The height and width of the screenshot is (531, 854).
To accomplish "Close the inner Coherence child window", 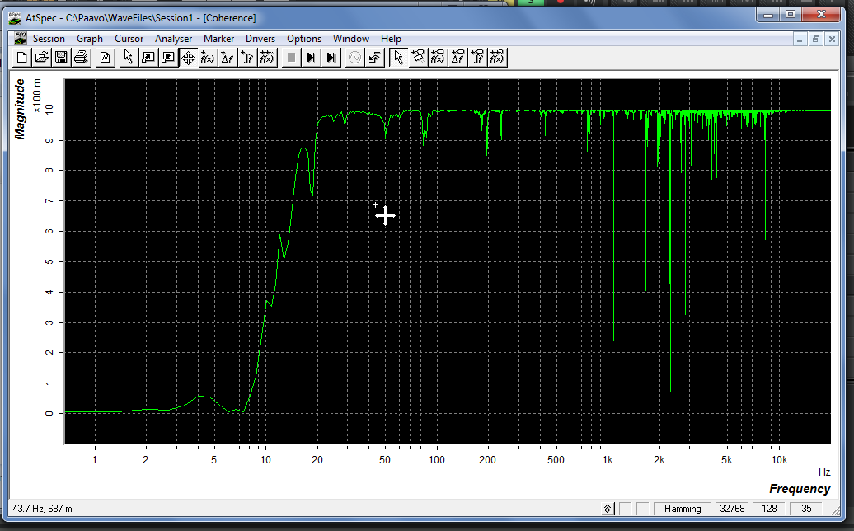I will coord(832,40).
